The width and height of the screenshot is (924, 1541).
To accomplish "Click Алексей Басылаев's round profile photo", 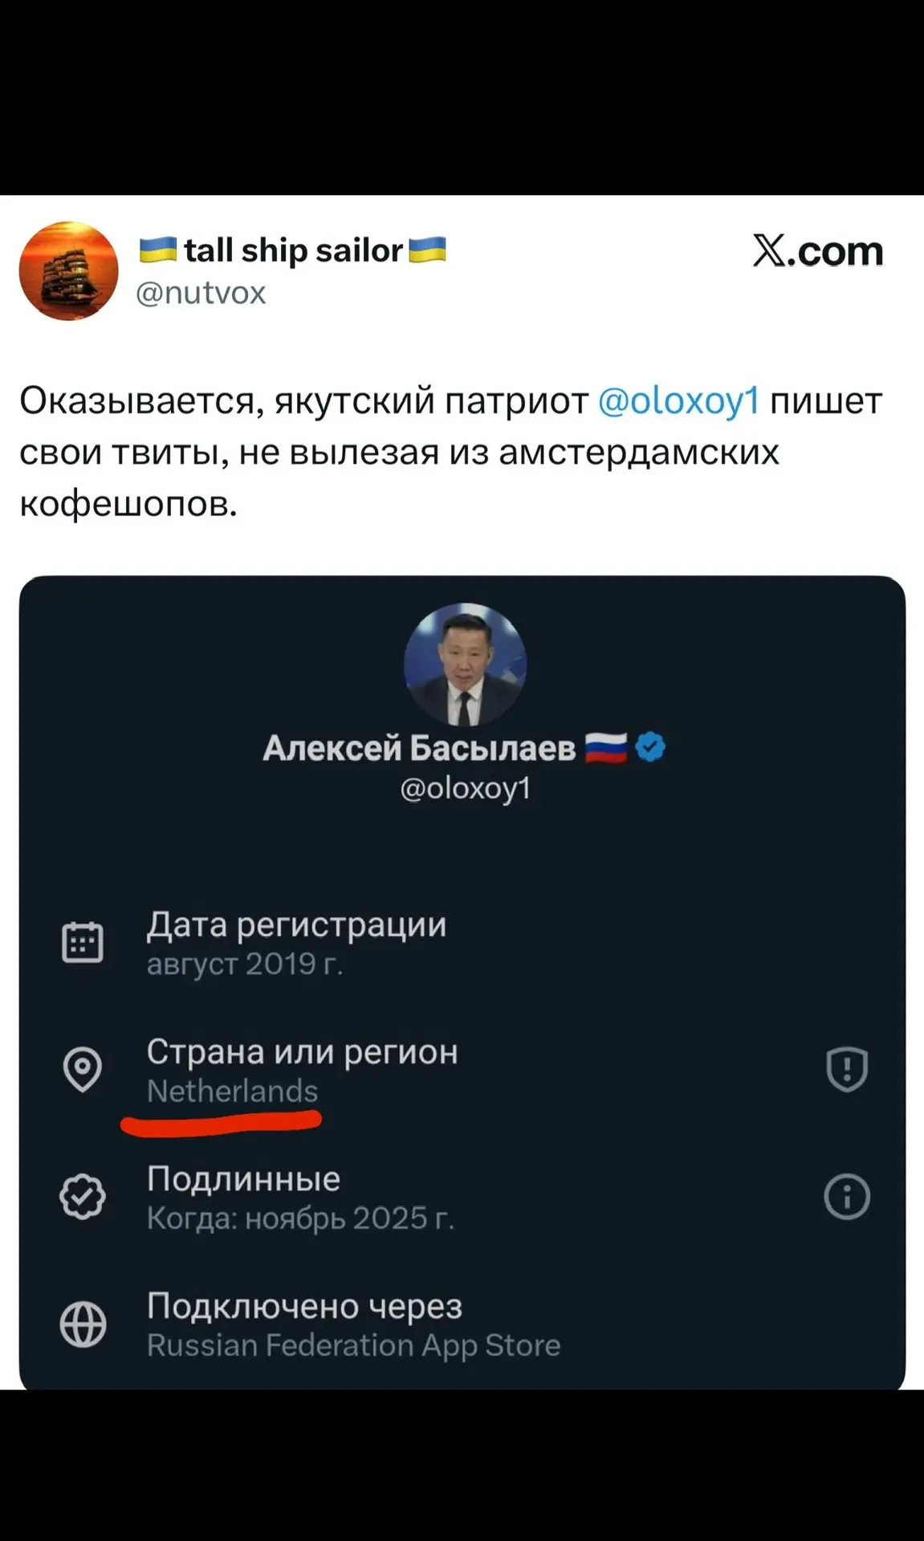I will (x=465, y=665).
